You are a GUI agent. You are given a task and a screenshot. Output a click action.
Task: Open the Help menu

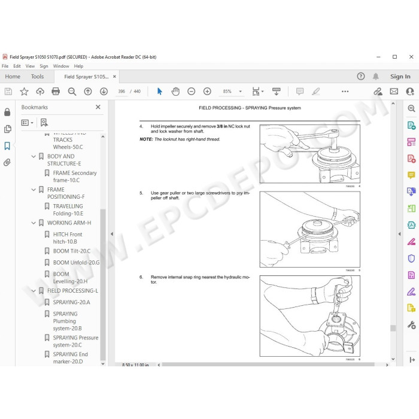78,66
